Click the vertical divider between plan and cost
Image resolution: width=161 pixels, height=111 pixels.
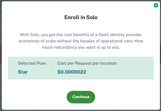52,68
